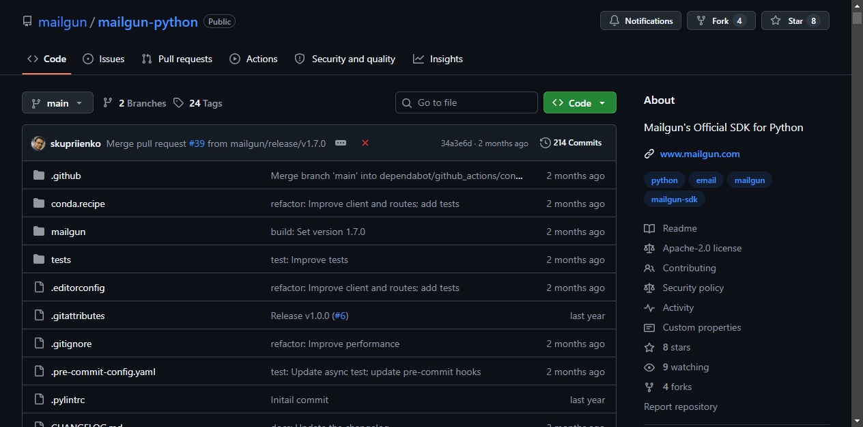
Task: Open the Code tab
Action: coord(46,59)
